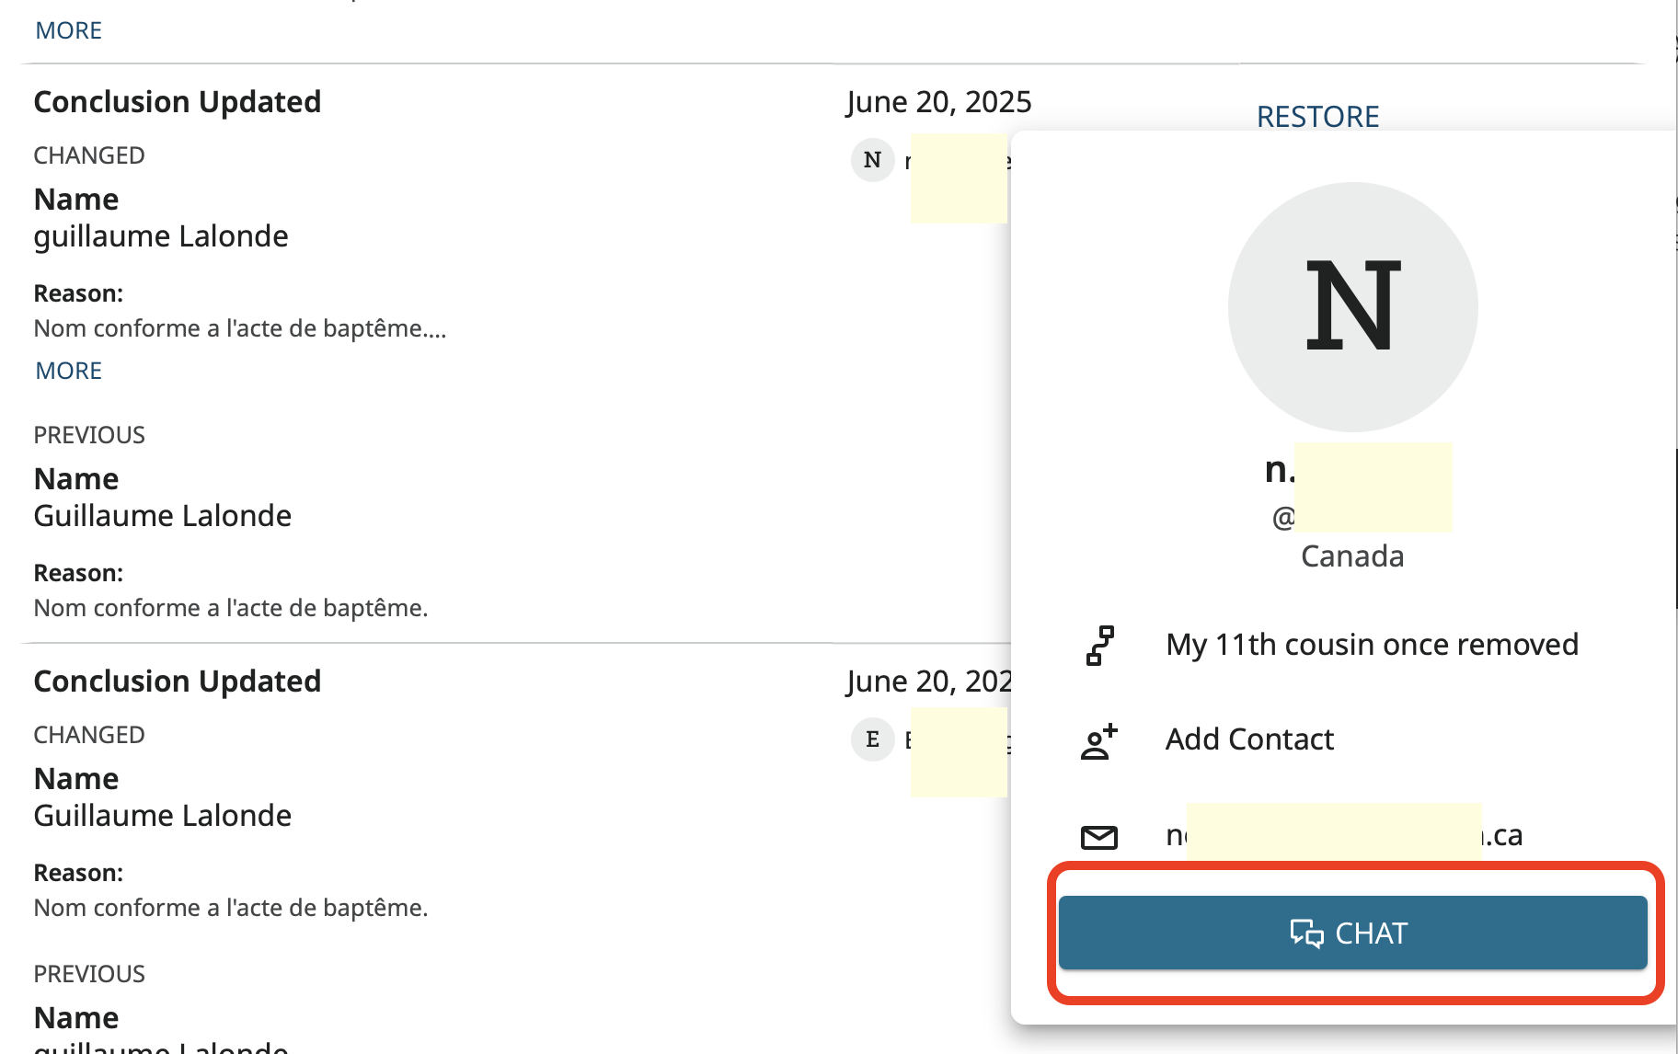Click the relationship path icon in contact card

[x=1099, y=646]
